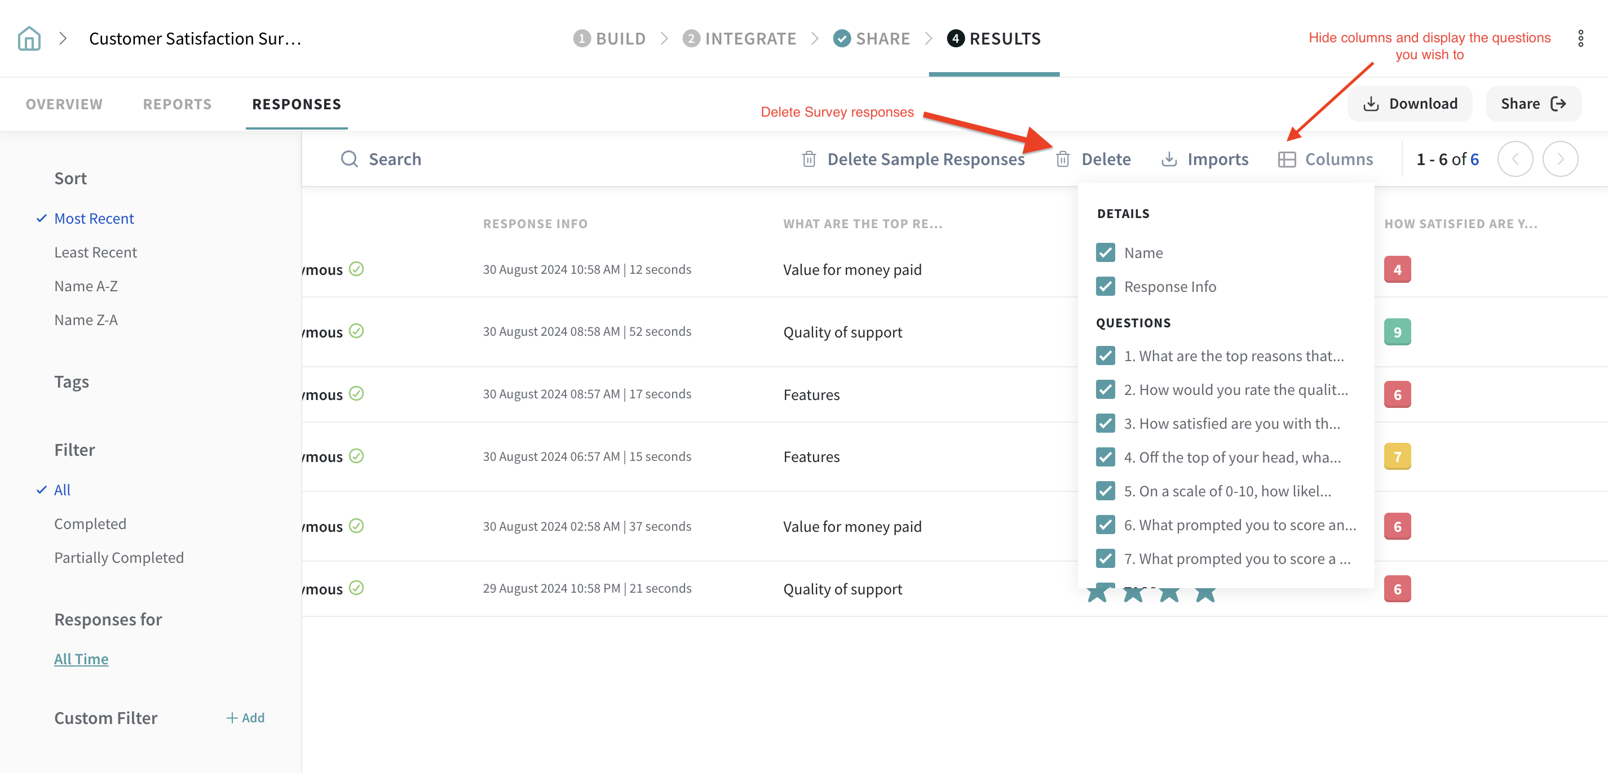
Task: Click the green score 9 badge
Action: 1397,332
